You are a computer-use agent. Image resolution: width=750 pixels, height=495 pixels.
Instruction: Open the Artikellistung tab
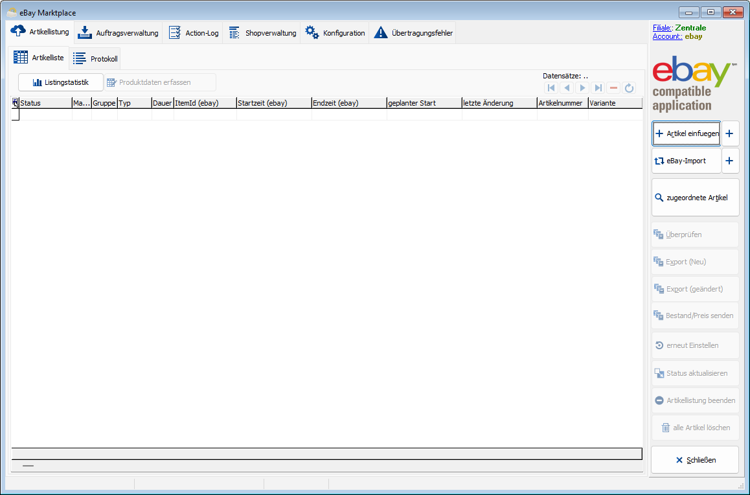pos(40,32)
